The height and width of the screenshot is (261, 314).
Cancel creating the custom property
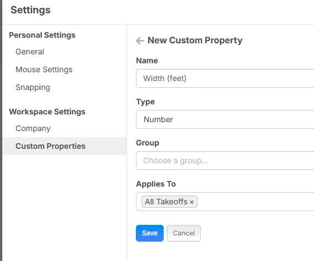pyautogui.click(x=184, y=233)
